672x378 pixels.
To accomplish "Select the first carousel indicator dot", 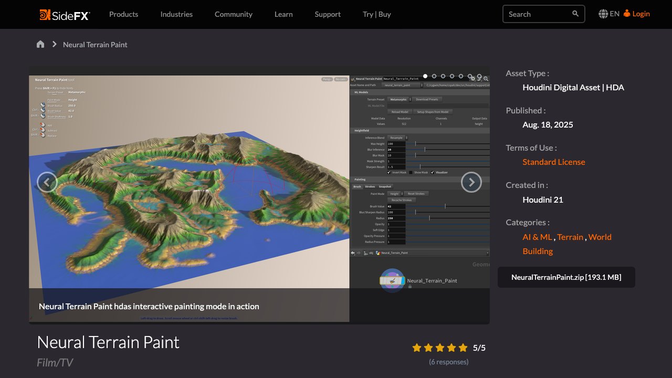I will pos(425,76).
